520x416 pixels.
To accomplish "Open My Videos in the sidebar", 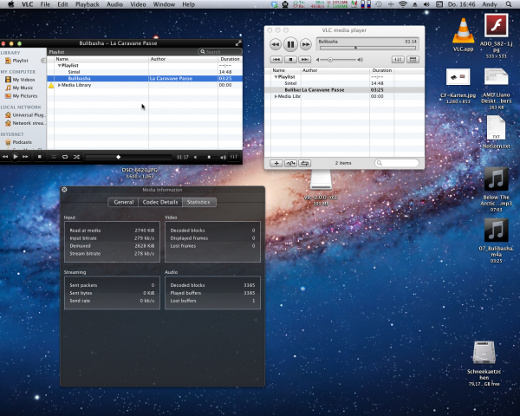I will pyautogui.click(x=23, y=80).
